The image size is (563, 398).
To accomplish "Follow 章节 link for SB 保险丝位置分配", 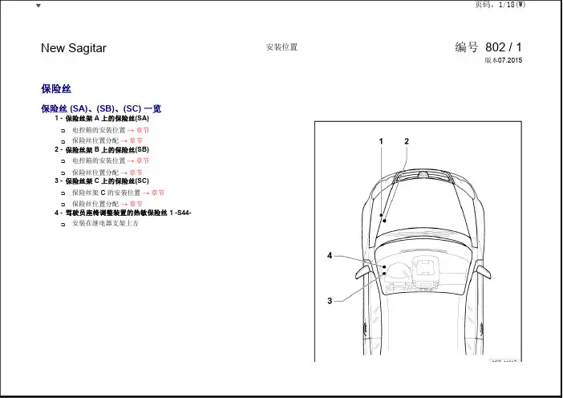I will [136, 172].
